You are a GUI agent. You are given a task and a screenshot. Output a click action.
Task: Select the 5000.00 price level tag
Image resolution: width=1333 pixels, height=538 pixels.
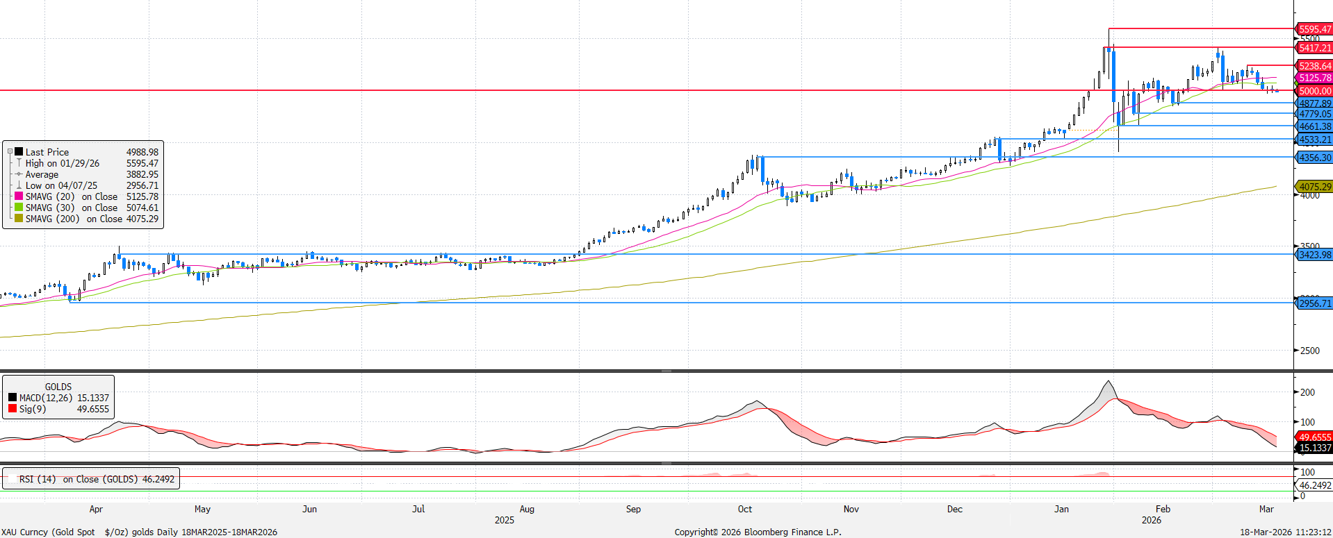pyautogui.click(x=1314, y=91)
